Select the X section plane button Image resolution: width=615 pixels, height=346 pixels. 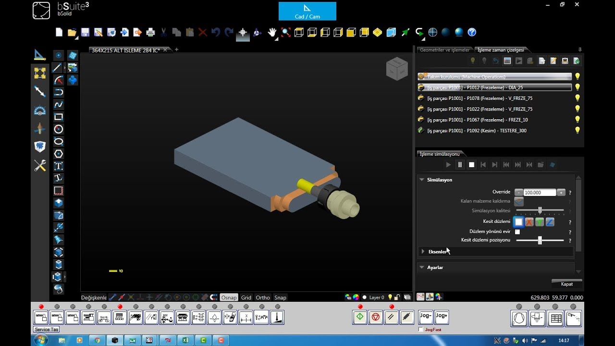pyautogui.click(x=529, y=222)
